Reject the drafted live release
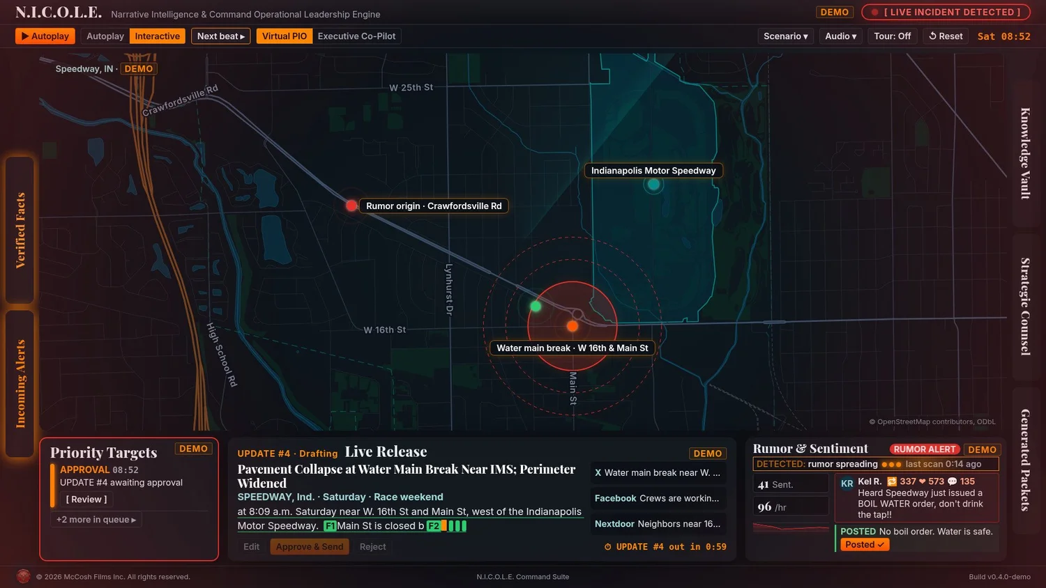1046x588 pixels. (372, 547)
